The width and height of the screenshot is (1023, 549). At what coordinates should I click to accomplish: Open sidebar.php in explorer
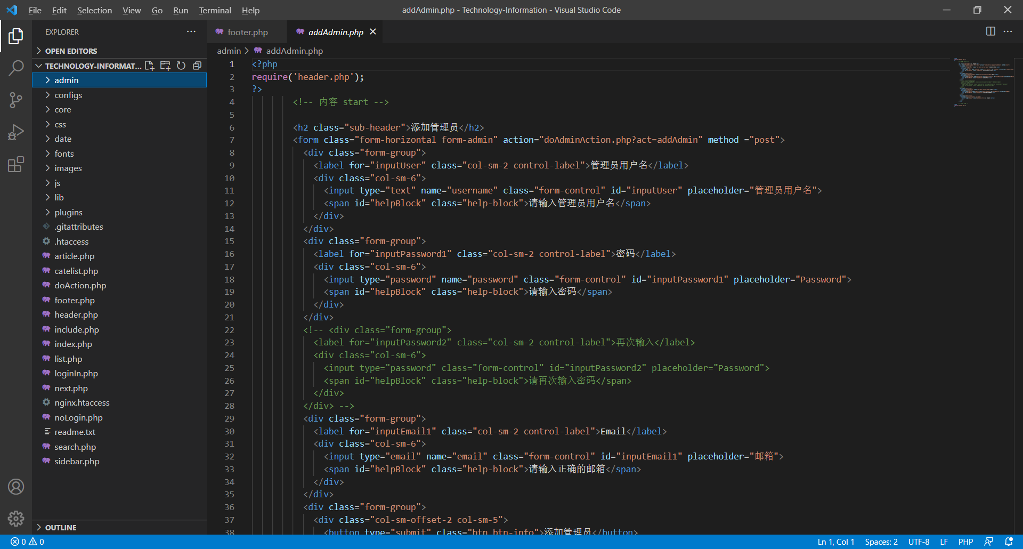click(x=119, y=461)
